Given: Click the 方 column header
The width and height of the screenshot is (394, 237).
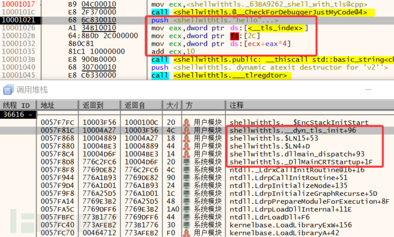Looking at the screenshot, I should click(203, 105).
